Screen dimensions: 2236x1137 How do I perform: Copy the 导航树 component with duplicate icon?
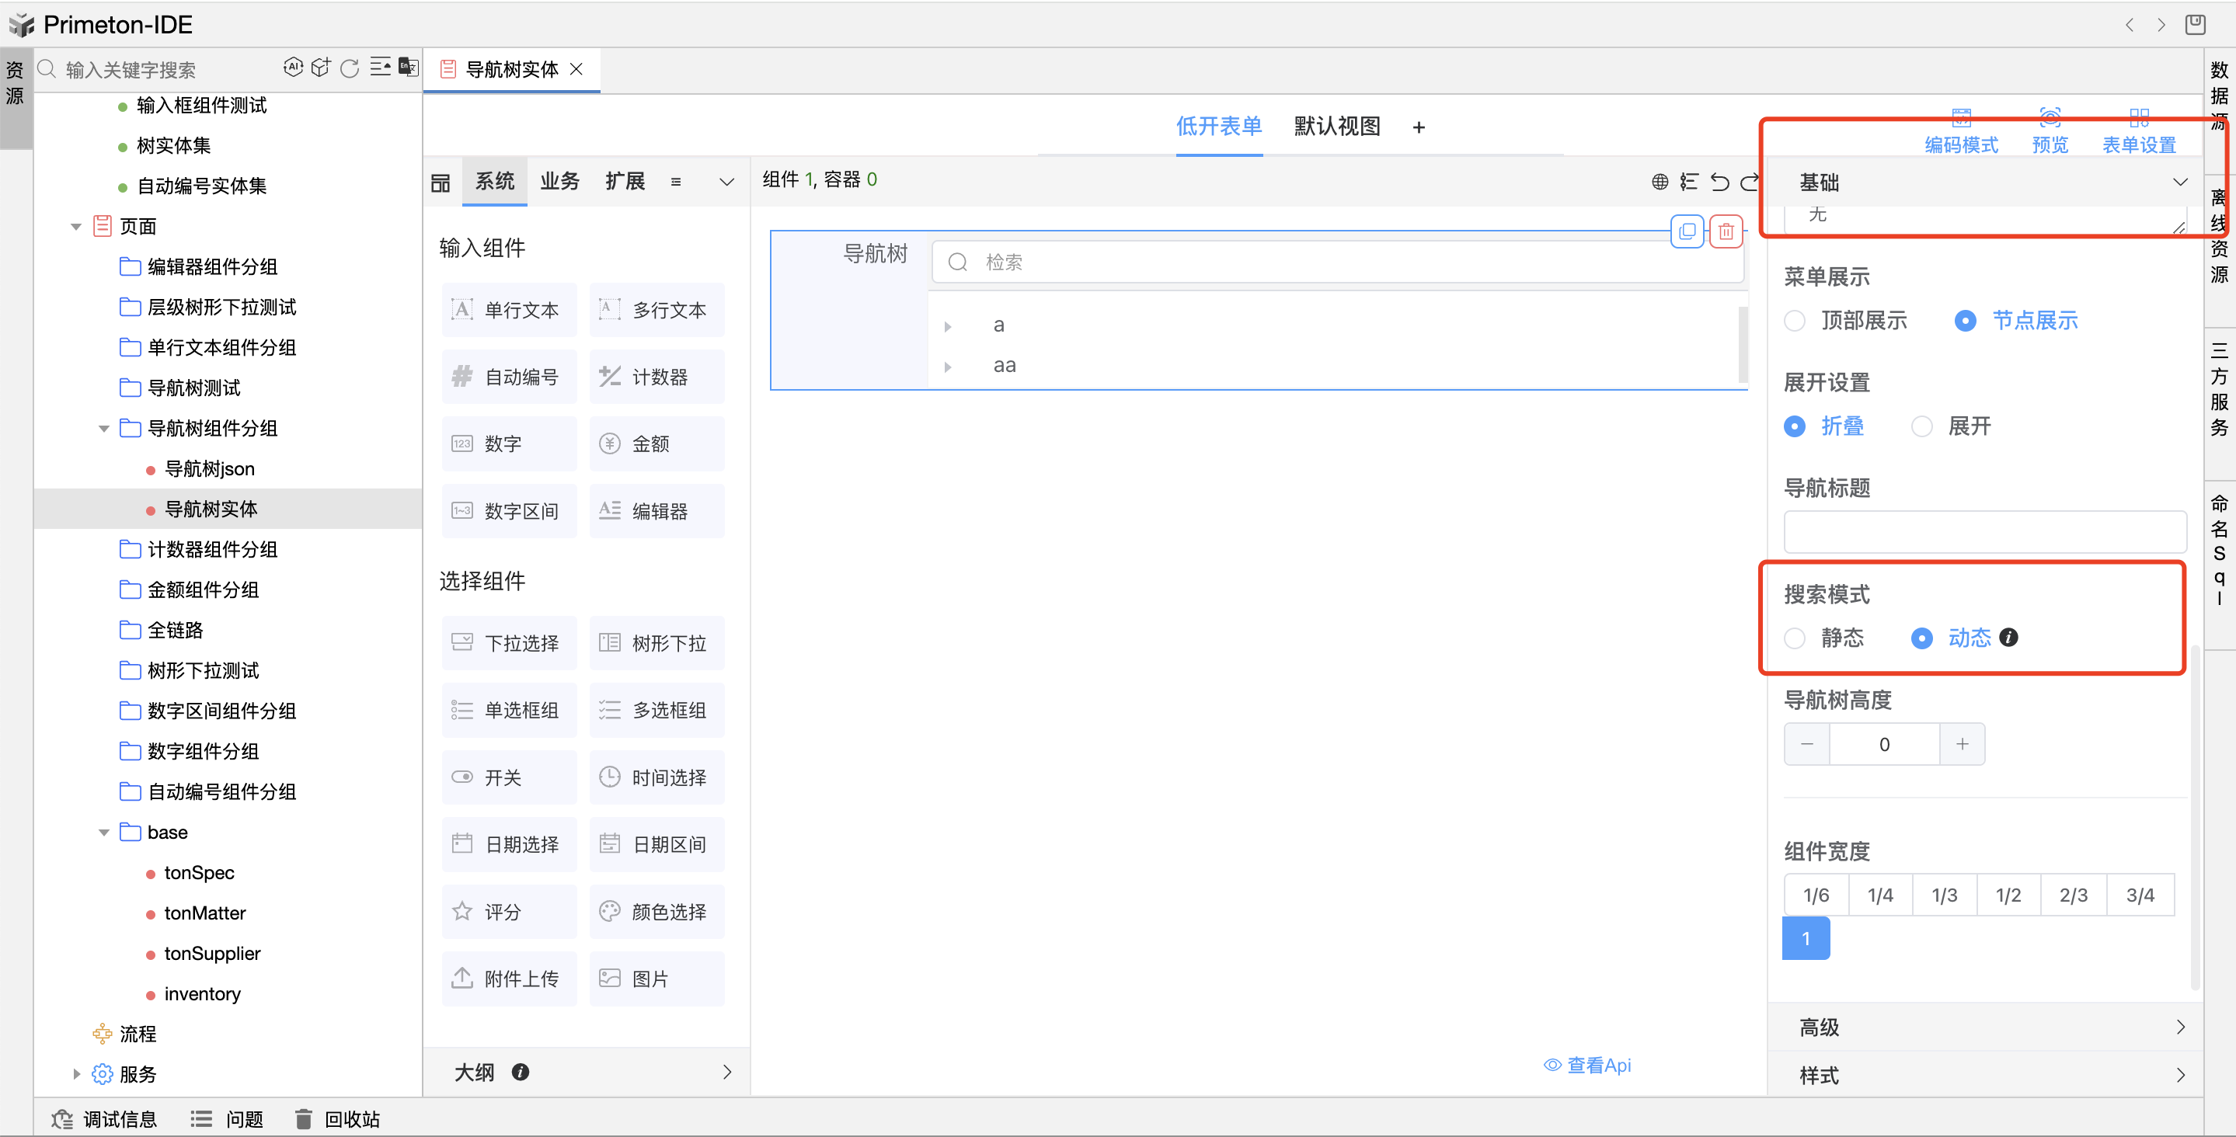(x=1687, y=231)
